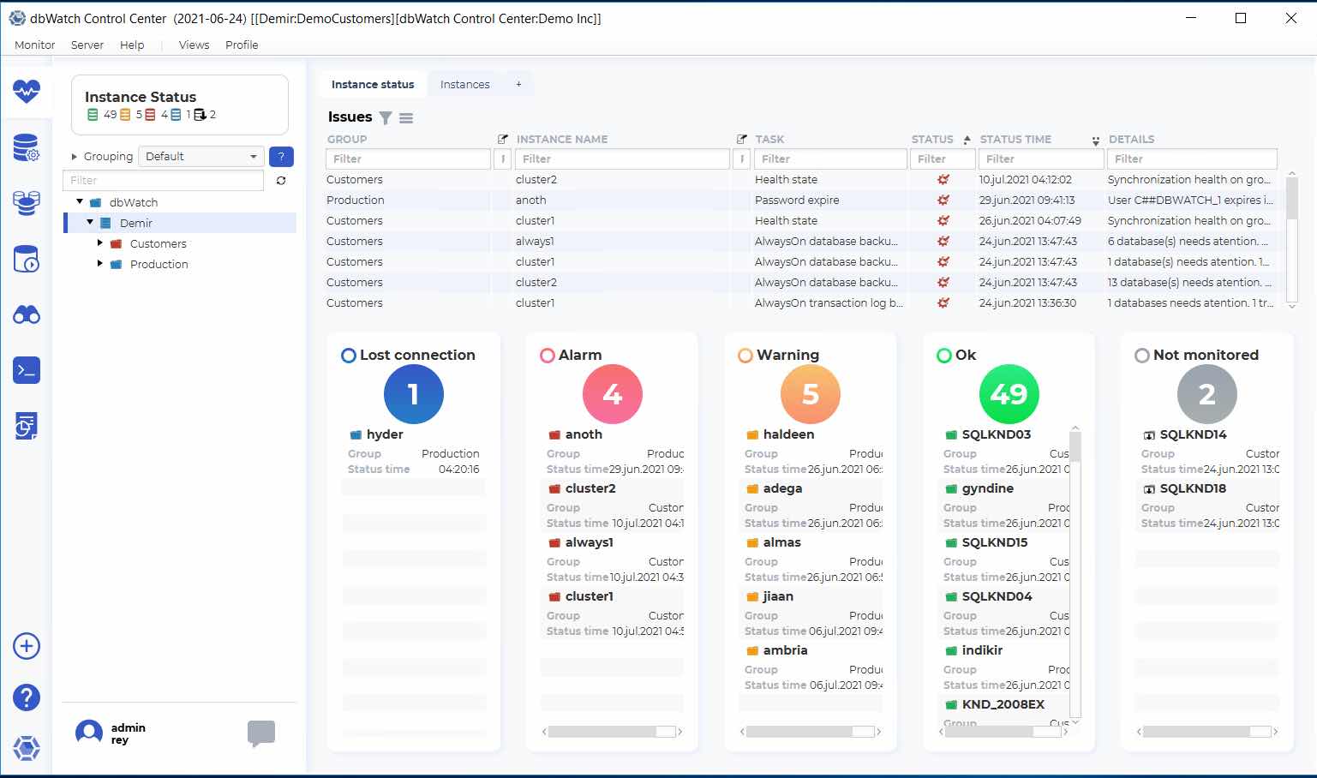
Task: Click the green database icon showing 49
Action: (93, 115)
